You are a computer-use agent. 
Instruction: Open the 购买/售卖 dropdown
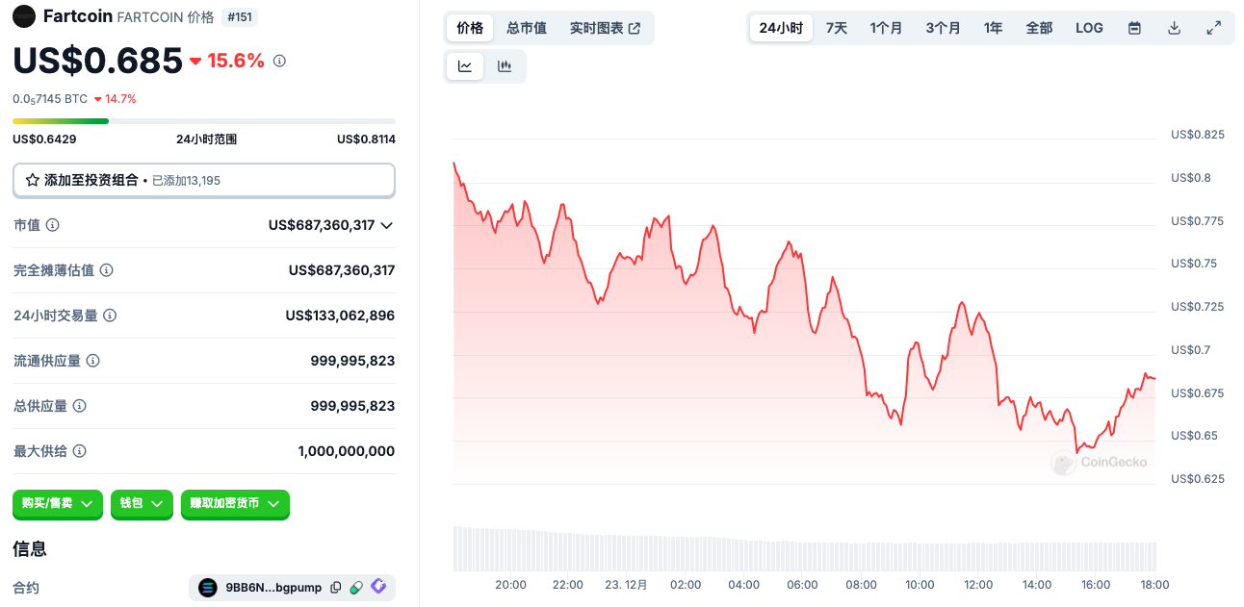pos(58,503)
